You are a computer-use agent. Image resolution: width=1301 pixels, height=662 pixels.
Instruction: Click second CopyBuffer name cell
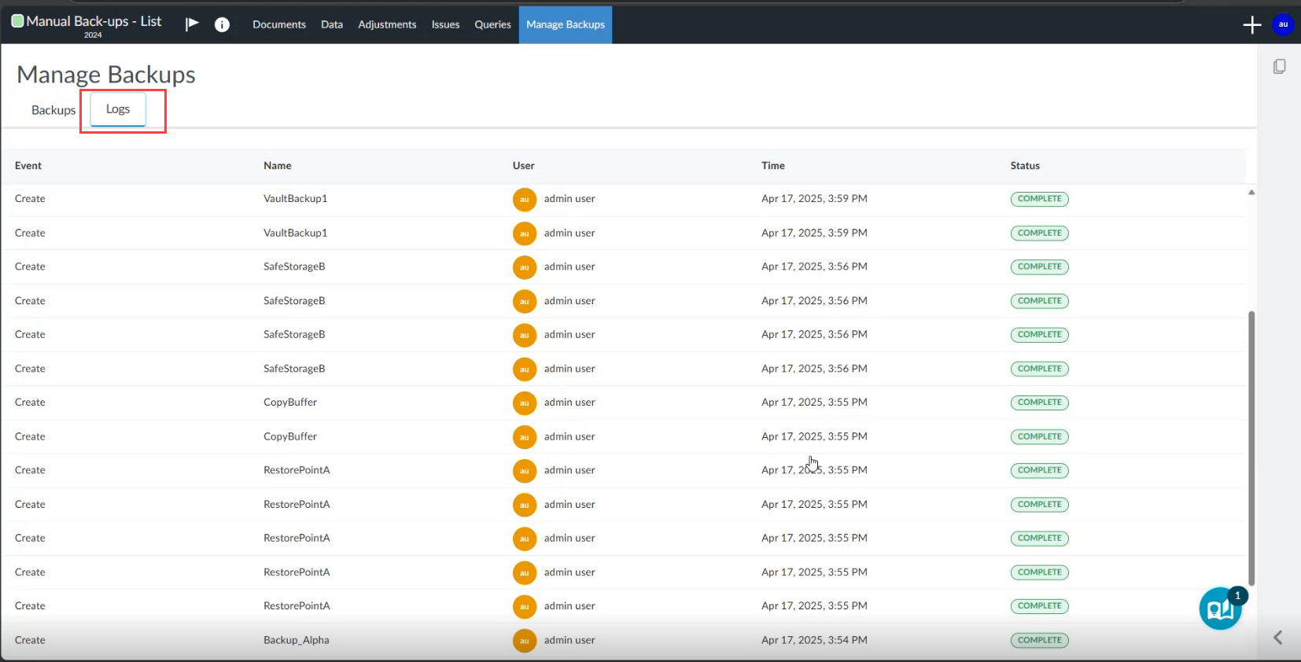(x=290, y=436)
